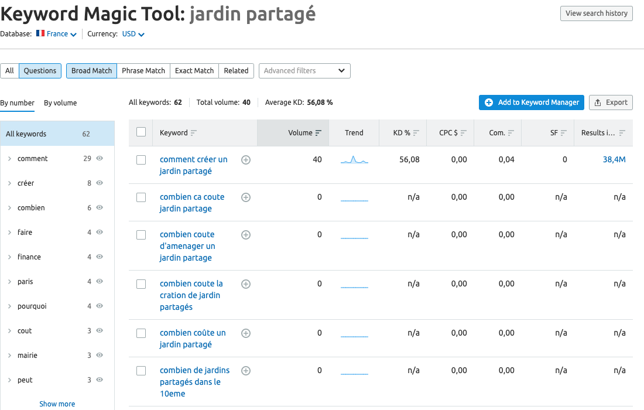The width and height of the screenshot is (644, 410).
Task: Open keyword link 'comment créer un jardin partagé'
Action: pos(193,165)
